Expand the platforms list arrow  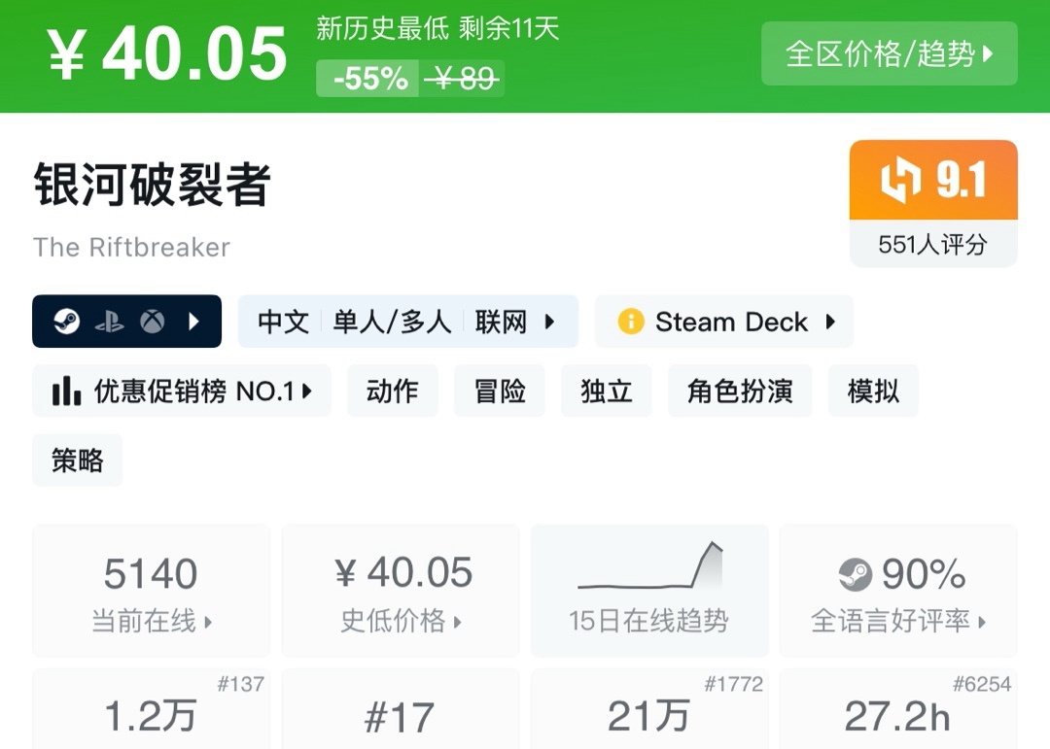pos(193,322)
